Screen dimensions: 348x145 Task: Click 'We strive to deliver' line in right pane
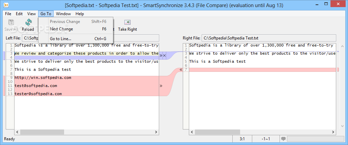tap(262, 53)
